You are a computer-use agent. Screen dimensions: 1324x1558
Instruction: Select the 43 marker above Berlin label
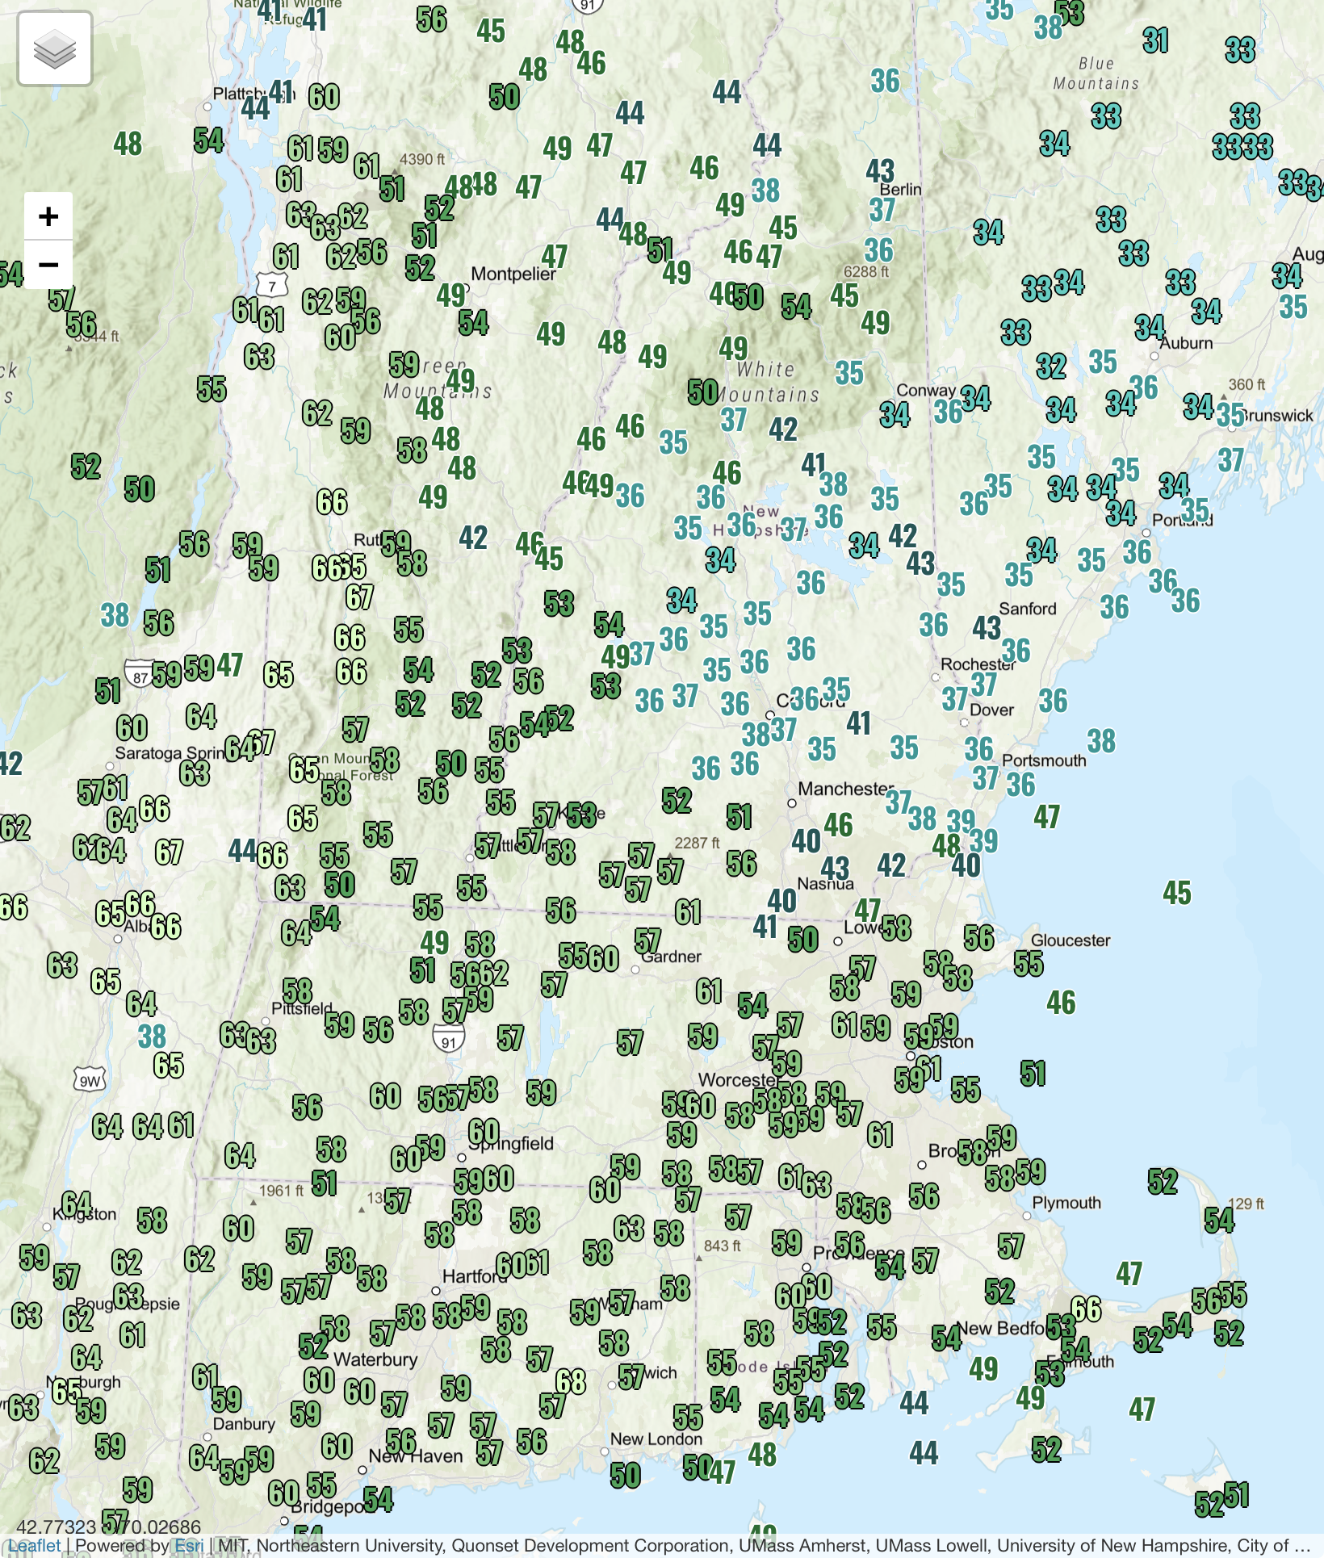880,171
